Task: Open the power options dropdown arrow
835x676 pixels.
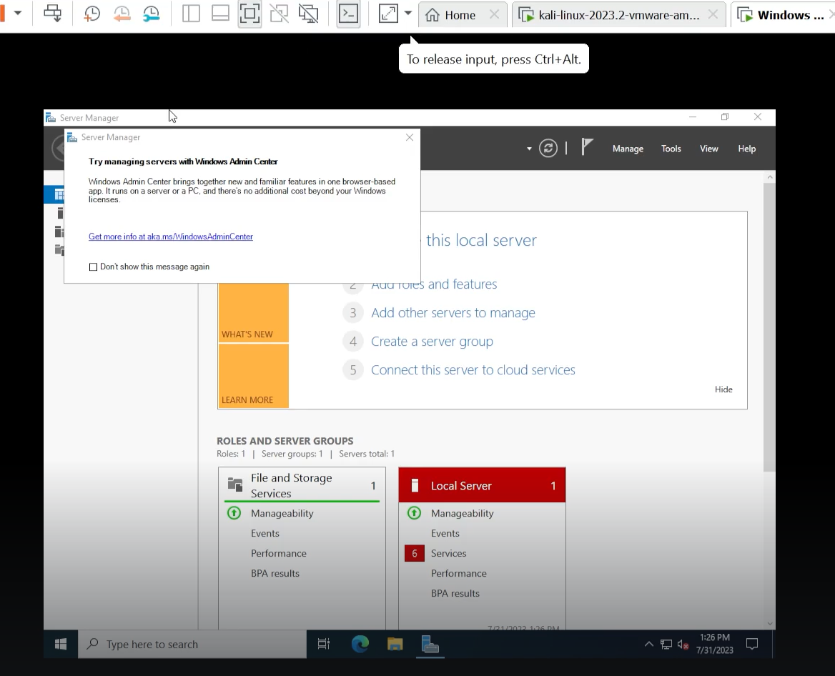Action: pyautogui.click(x=18, y=13)
